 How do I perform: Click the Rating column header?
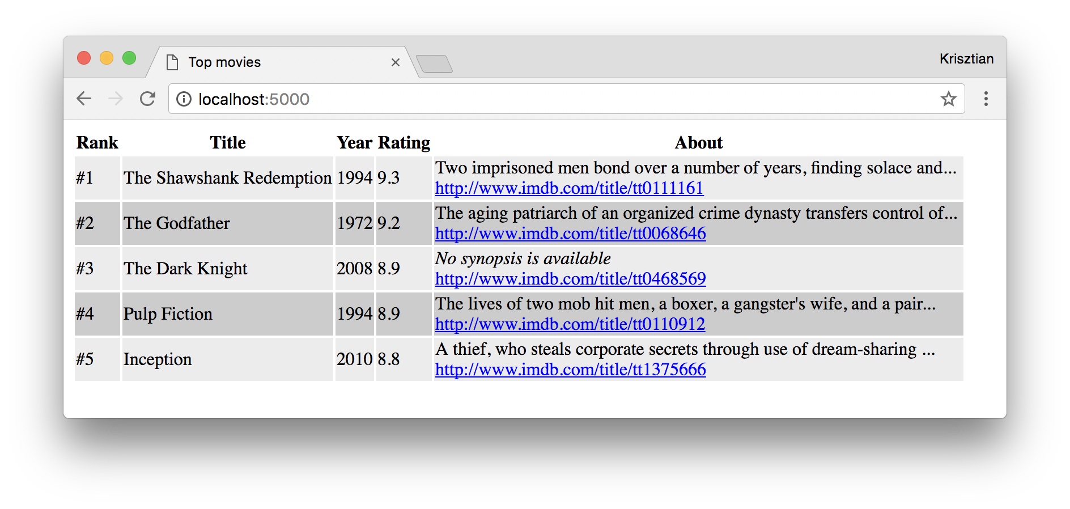[404, 143]
